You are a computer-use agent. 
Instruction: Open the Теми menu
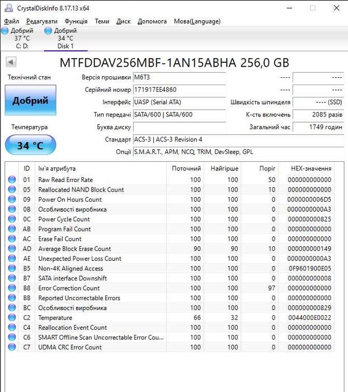point(102,21)
